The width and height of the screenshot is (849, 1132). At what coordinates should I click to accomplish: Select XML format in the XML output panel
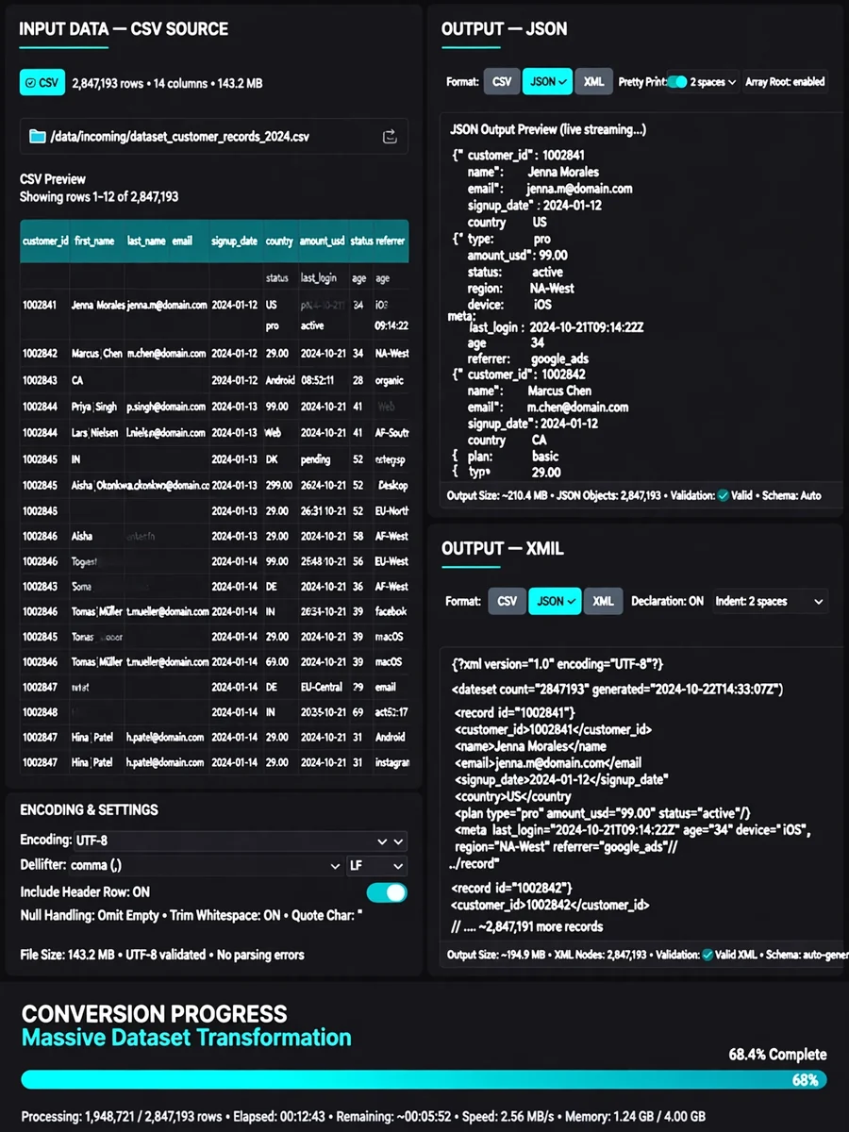point(603,601)
